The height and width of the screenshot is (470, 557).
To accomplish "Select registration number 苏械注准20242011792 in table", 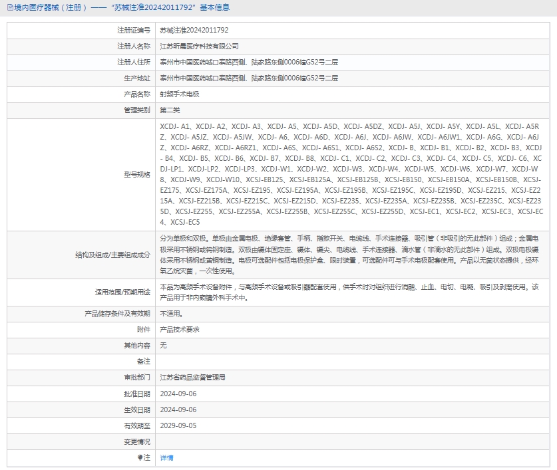I will [x=194, y=31].
